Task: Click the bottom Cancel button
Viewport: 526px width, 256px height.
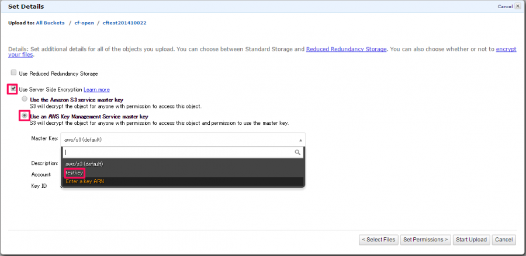Action: click(x=504, y=240)
